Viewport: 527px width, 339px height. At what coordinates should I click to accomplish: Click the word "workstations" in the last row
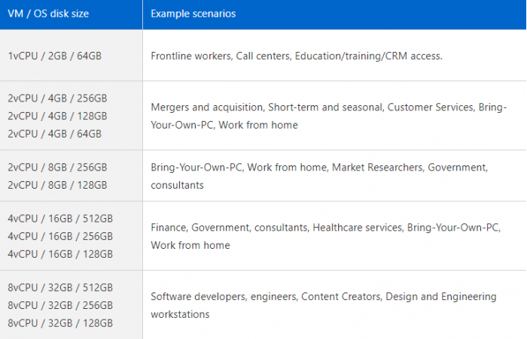tap(180, 313)
